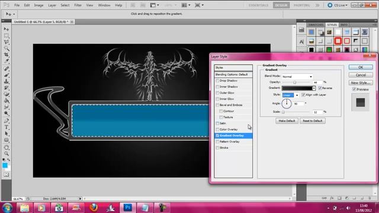
Task: Open the Layer menu
Action: [52, 5]
